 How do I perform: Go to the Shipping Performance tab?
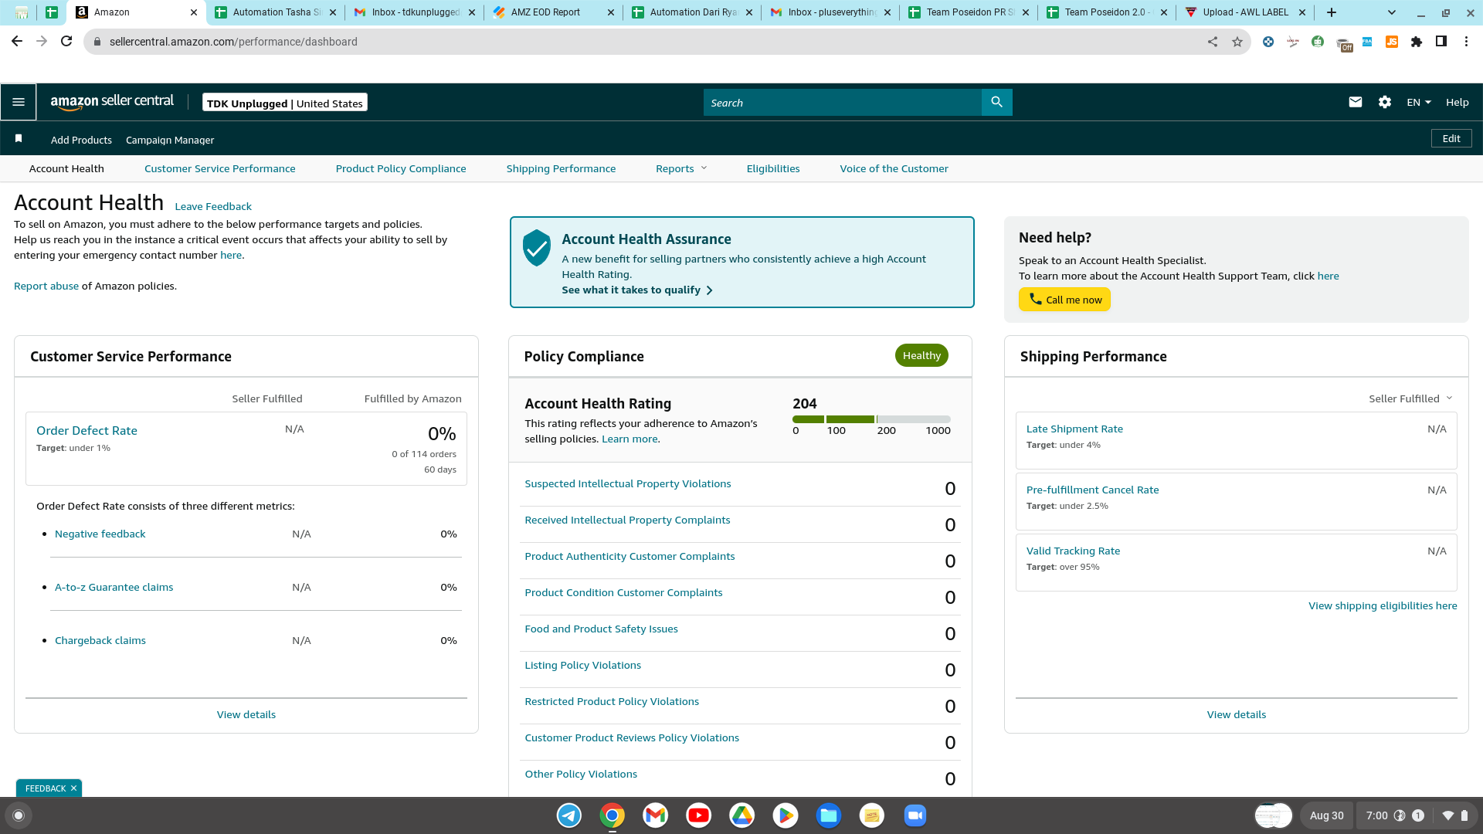[x=561, y=168]
